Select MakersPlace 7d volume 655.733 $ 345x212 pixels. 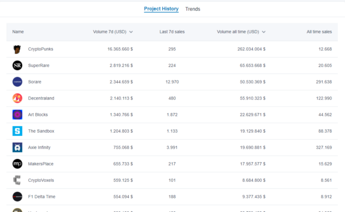123,164
